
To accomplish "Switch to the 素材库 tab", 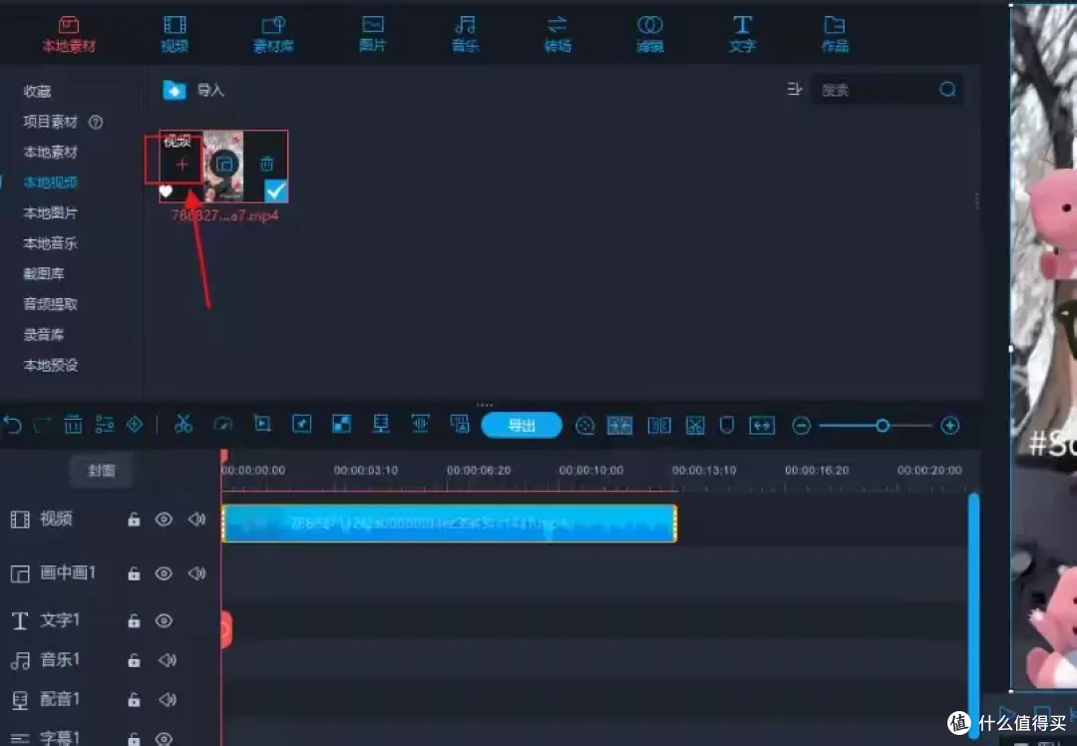I will coord(273,34).
